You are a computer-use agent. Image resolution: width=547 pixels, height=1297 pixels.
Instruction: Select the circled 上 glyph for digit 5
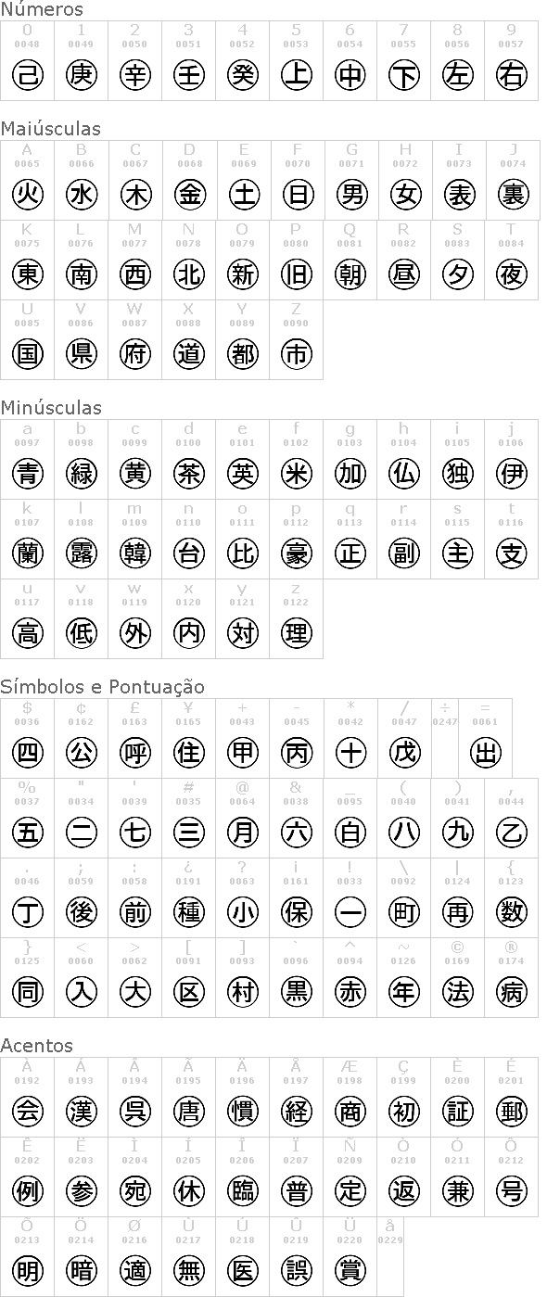point(296,74)
